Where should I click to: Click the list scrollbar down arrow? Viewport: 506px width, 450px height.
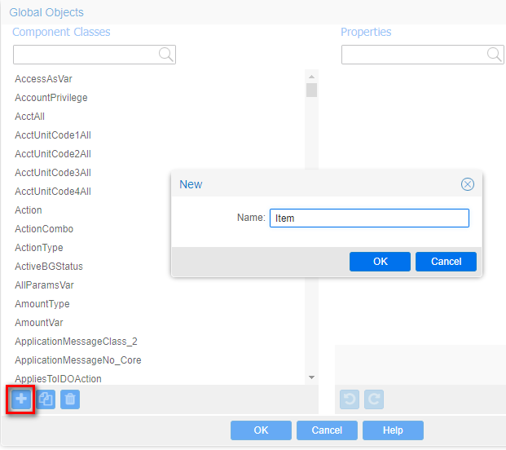(x=311, y=377)
